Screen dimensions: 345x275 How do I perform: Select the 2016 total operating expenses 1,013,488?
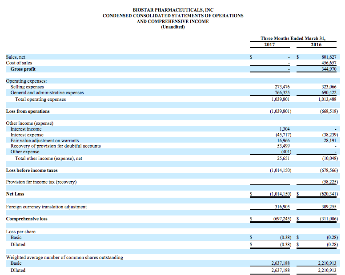tap(327, 99)
